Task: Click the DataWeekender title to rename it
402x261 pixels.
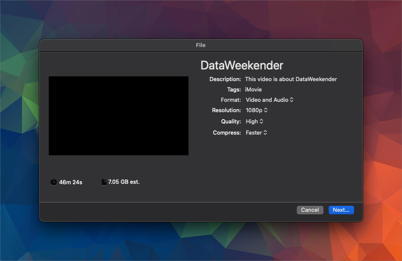Action: click(x=242, y=65)
